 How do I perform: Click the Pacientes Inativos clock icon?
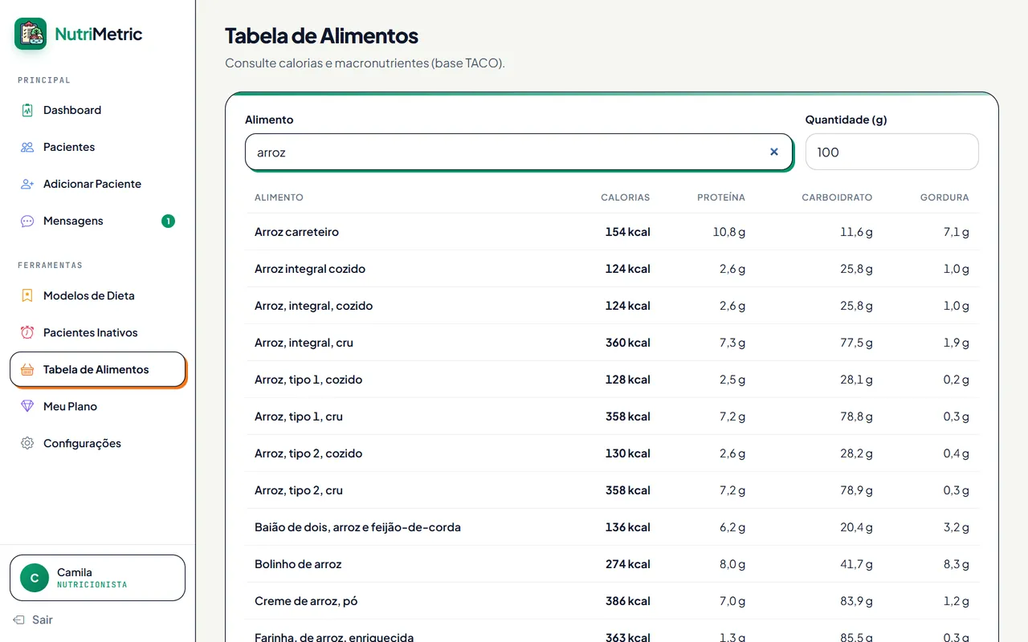(27, 332)
